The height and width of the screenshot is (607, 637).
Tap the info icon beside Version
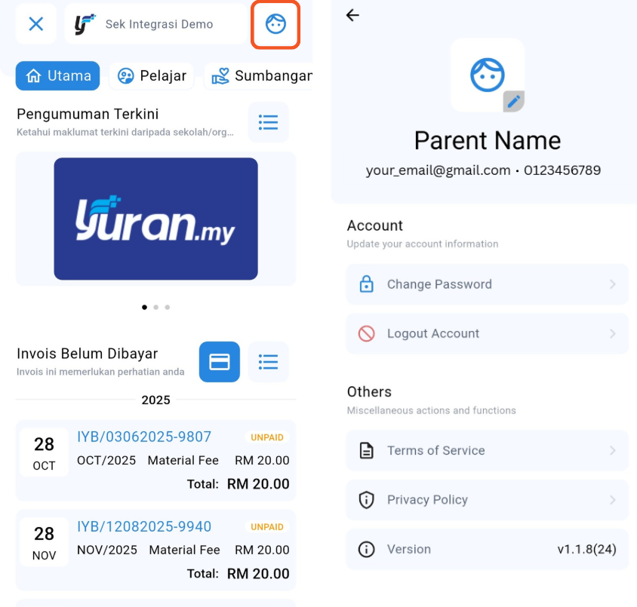[367, 549]
